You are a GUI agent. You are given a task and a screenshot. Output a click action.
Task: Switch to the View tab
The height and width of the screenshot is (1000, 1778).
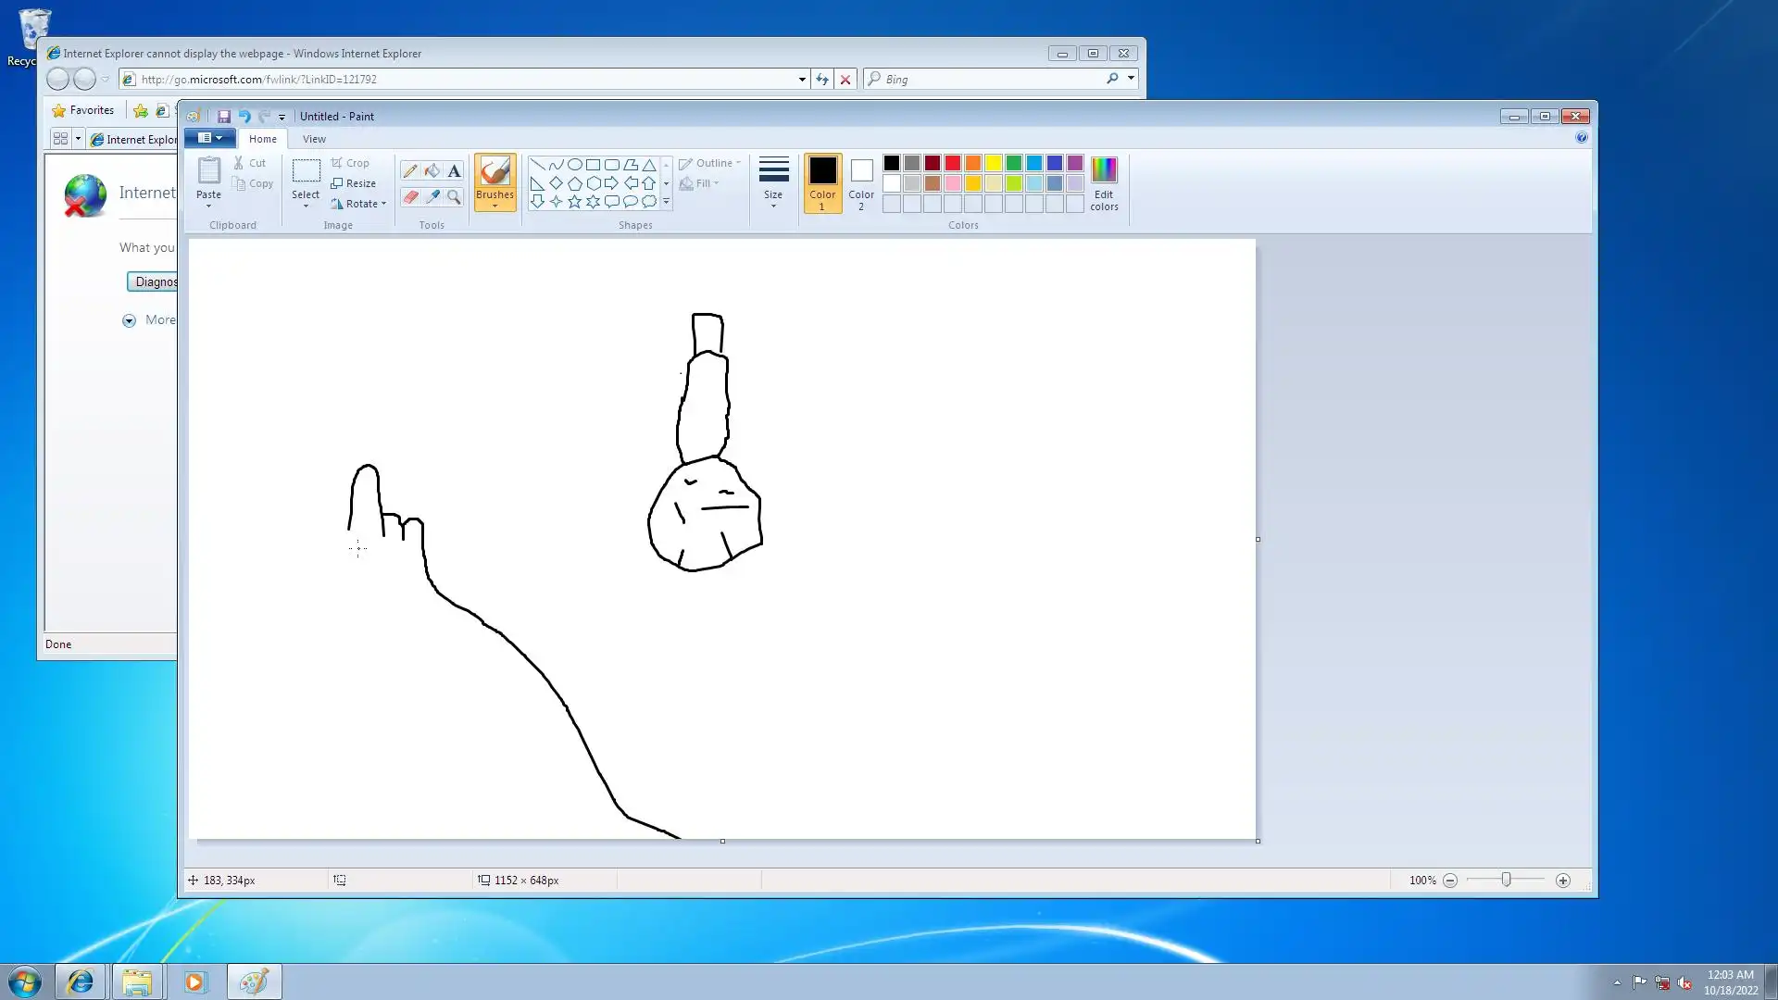[314, 139]
